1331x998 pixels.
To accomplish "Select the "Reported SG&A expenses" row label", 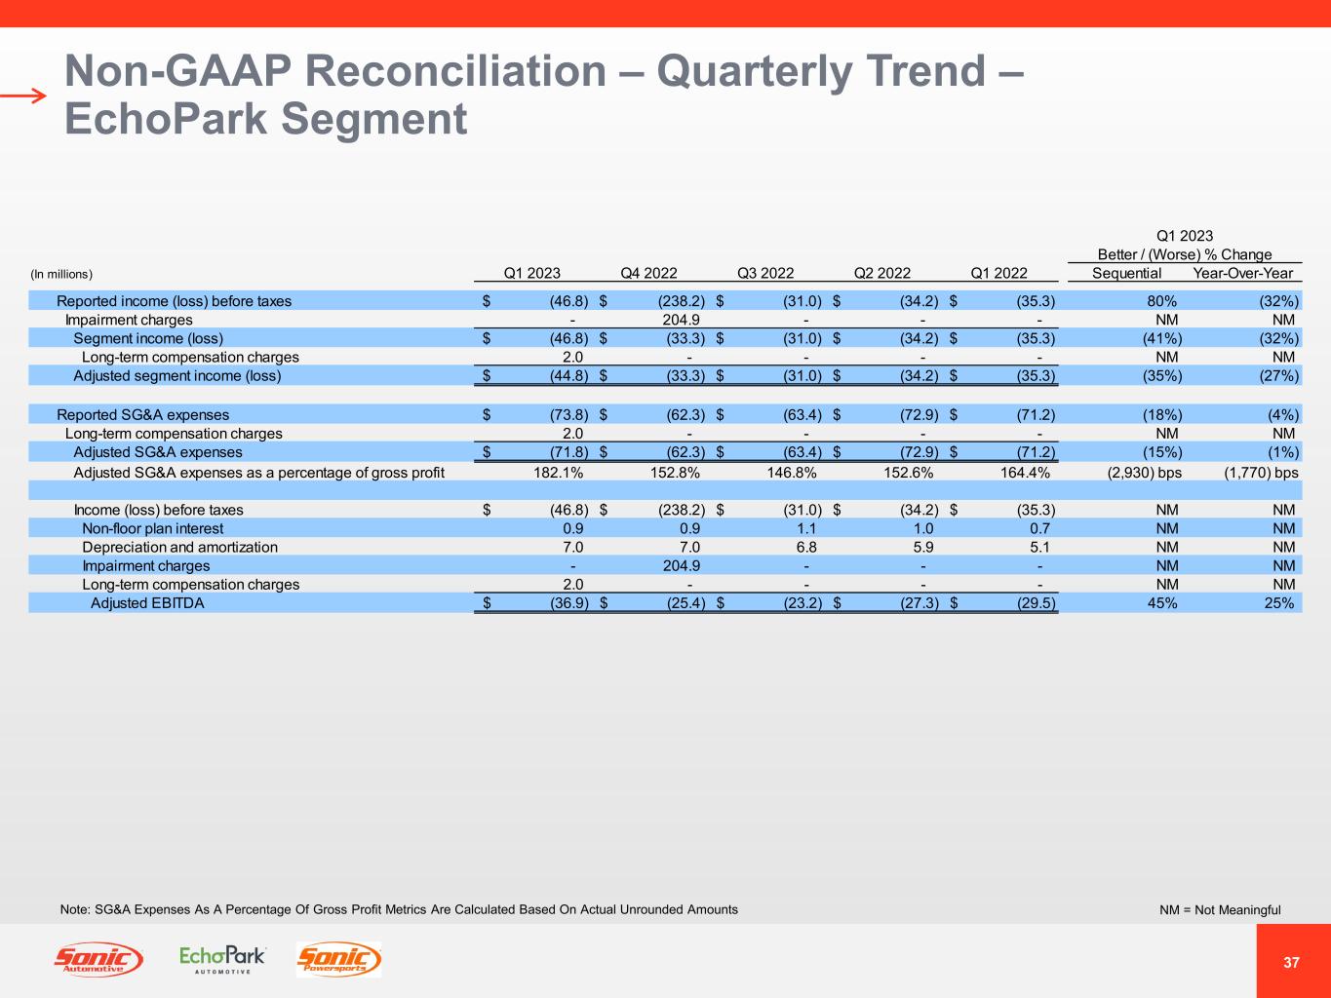I will click(143, 415).
